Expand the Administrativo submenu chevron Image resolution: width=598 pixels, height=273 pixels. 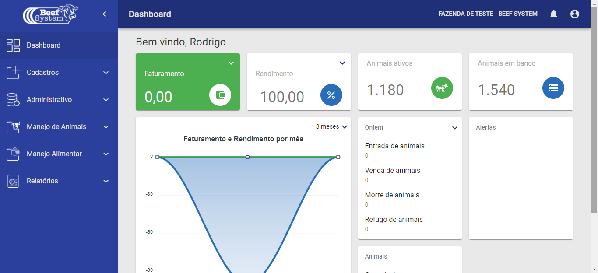(x=106, y=100)
